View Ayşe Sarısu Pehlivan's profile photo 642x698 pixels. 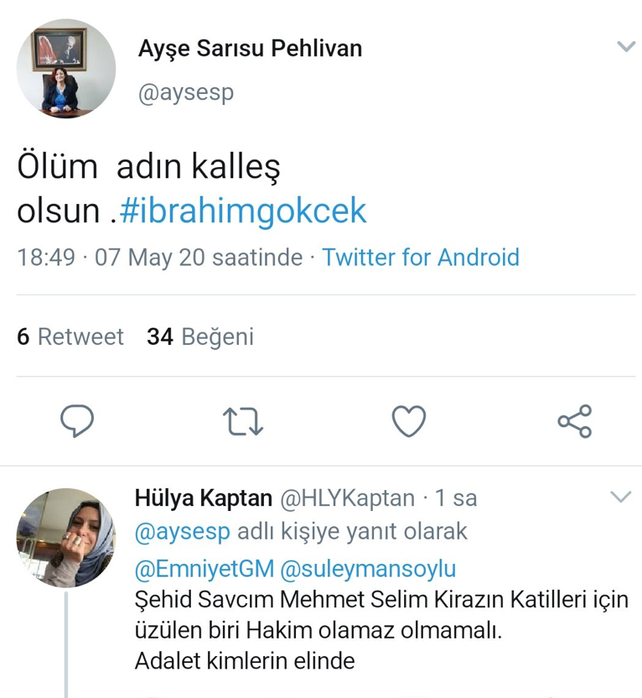[65, 69]
